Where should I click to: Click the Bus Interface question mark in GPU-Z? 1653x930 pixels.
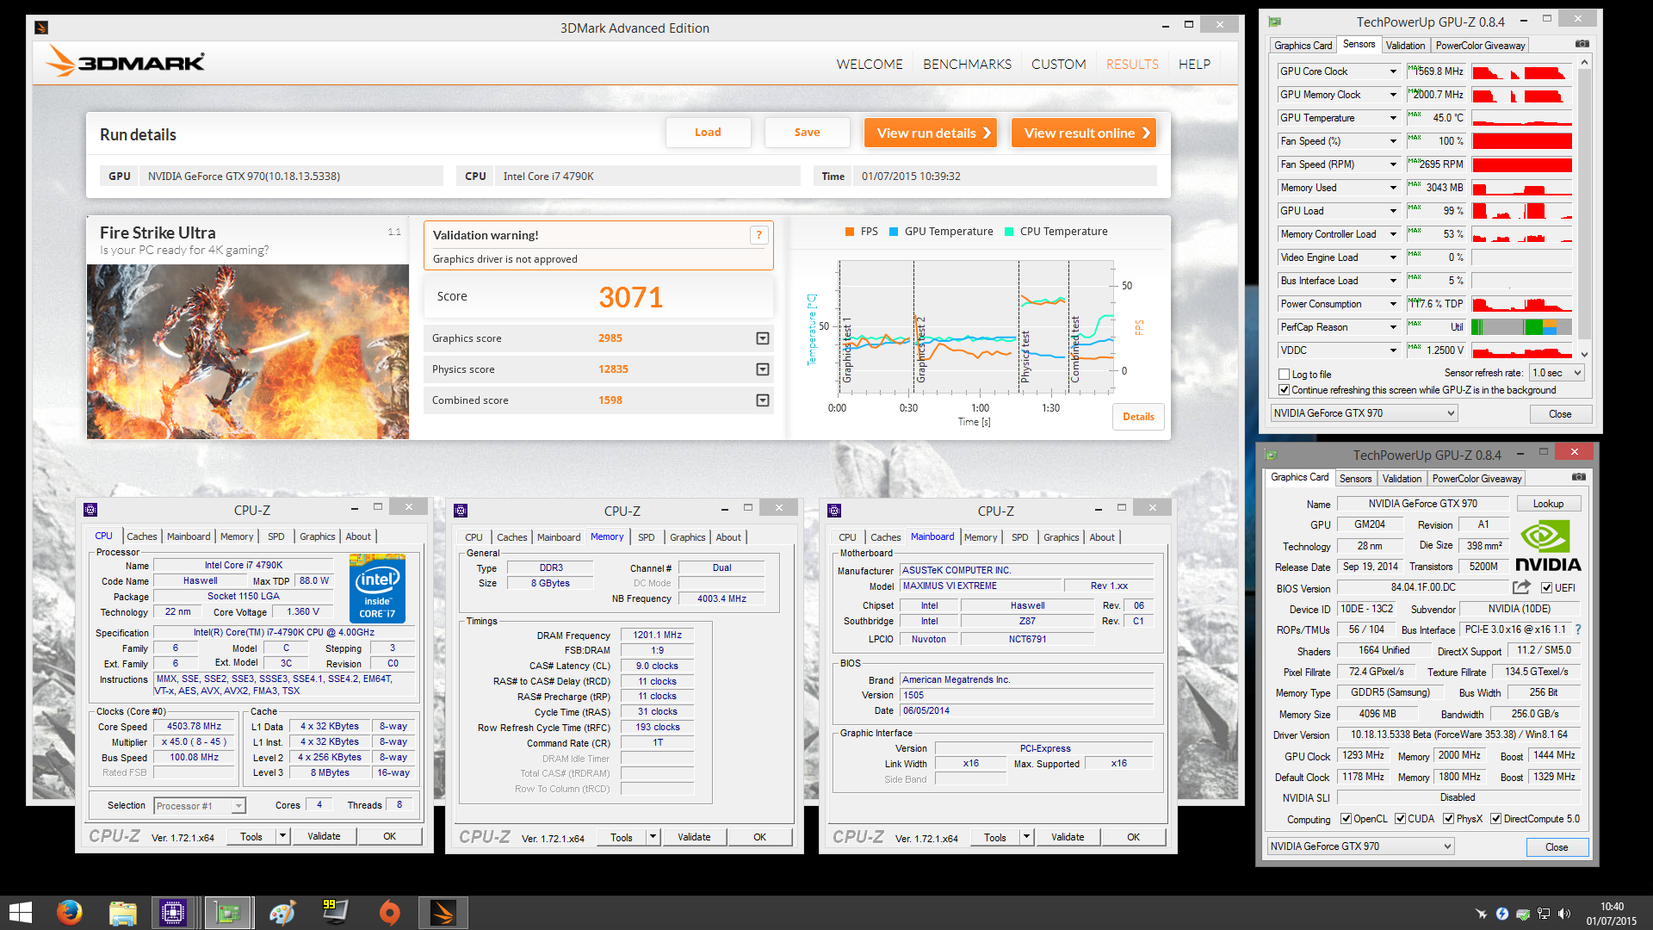(x=1578, y=629)
